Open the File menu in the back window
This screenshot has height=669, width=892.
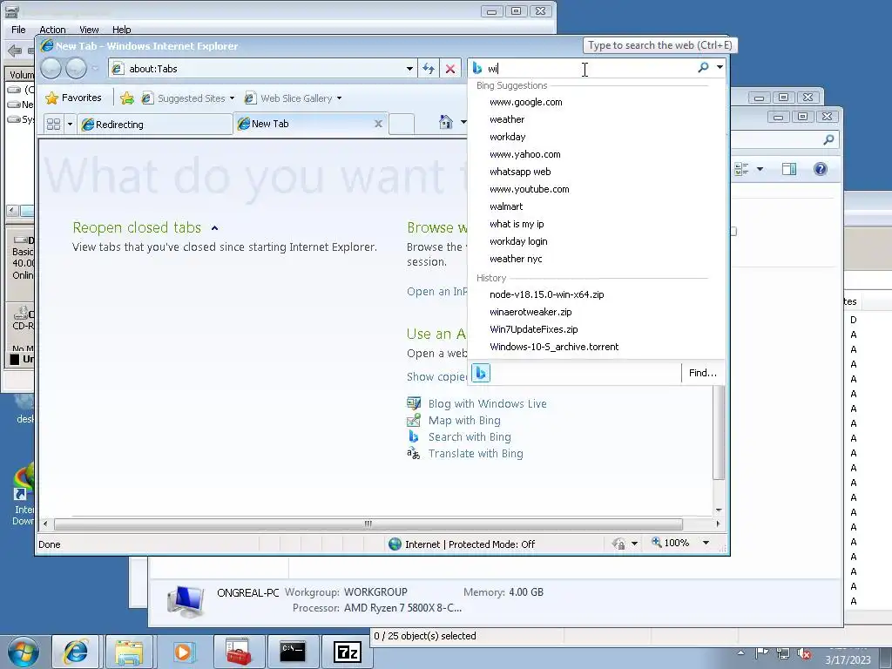pos(18,30)
